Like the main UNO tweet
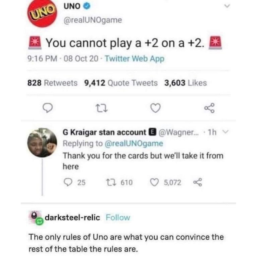This screenshot has height=257, width=257. coord(155,108)
